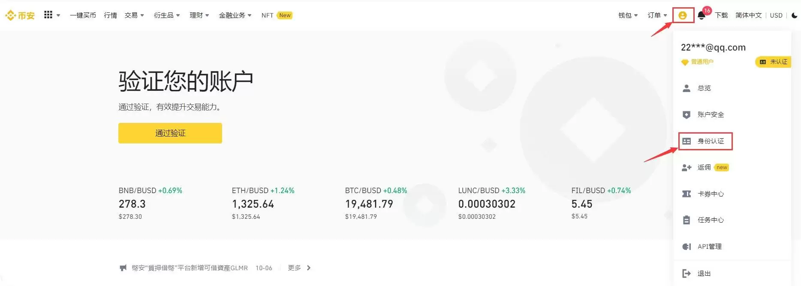Click 更多 announcements link
The image size is (801, 286).
coord(299,268)
